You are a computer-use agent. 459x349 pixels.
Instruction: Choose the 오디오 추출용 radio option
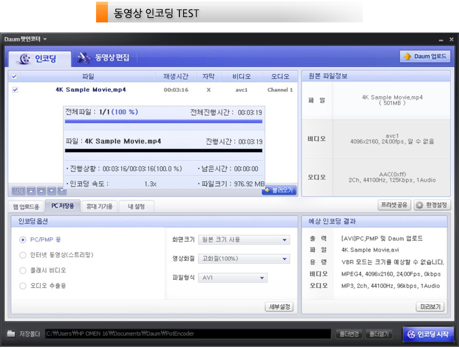click(x=22, y=286)
